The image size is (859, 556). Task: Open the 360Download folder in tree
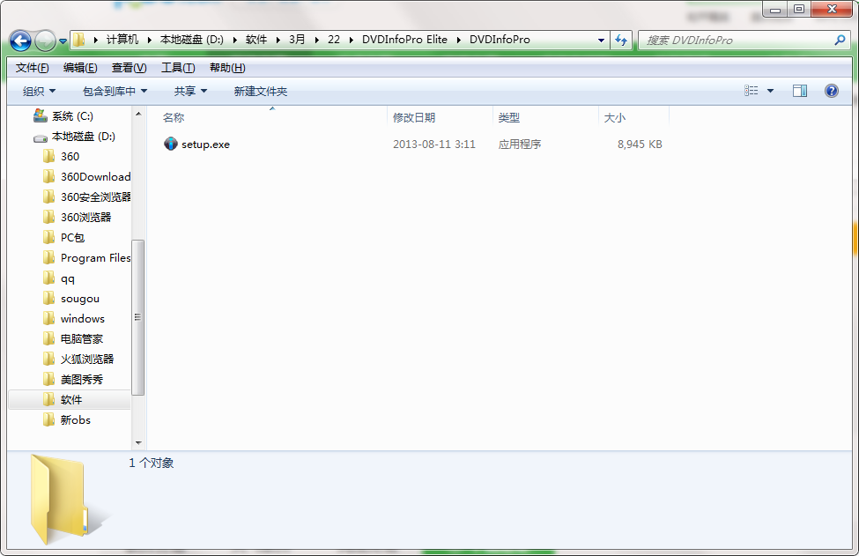[x=95, y=177]
